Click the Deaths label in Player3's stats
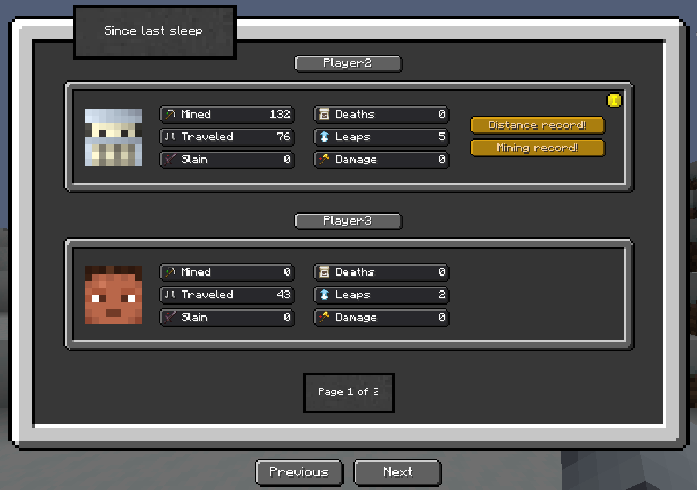Viewport: 697px width, 490px height. click(355, 272)
